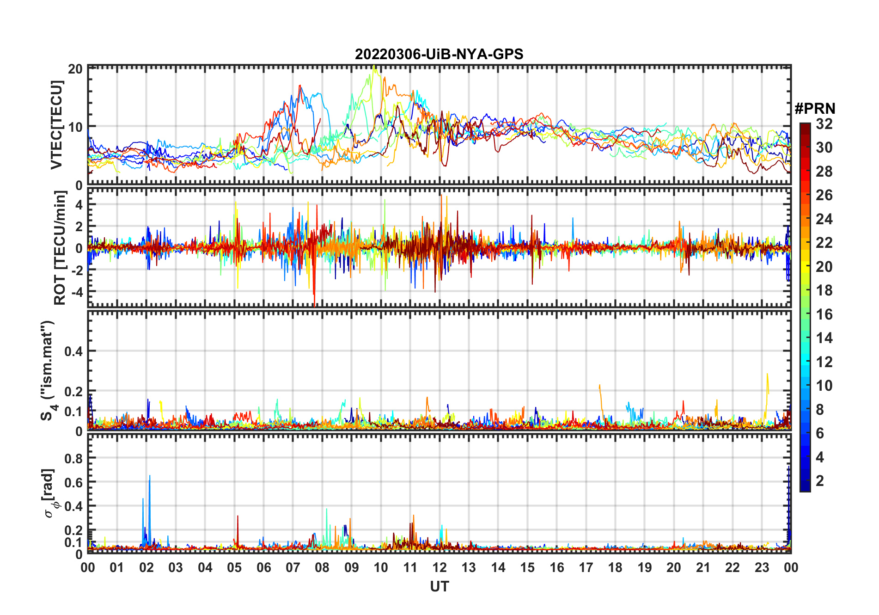Click the x-axis tick label 17

coord(586,567)
